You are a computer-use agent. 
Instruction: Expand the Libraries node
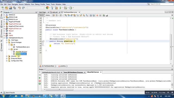[7, 56]
